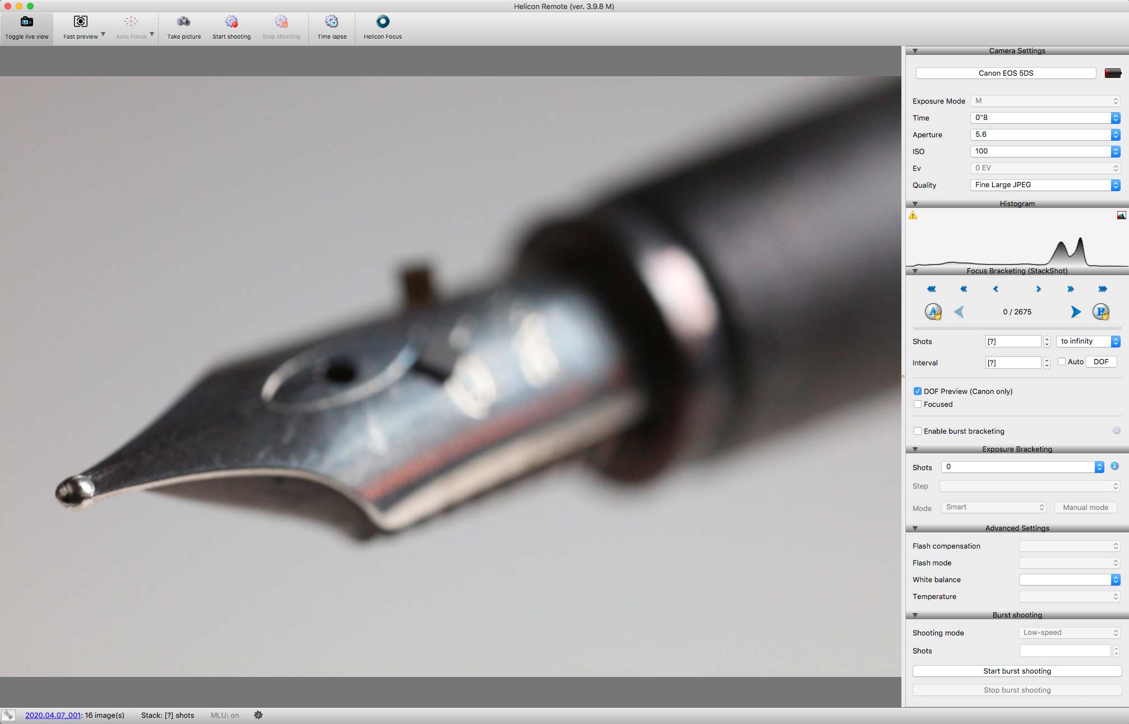Check the Focused checkbox

918,404
